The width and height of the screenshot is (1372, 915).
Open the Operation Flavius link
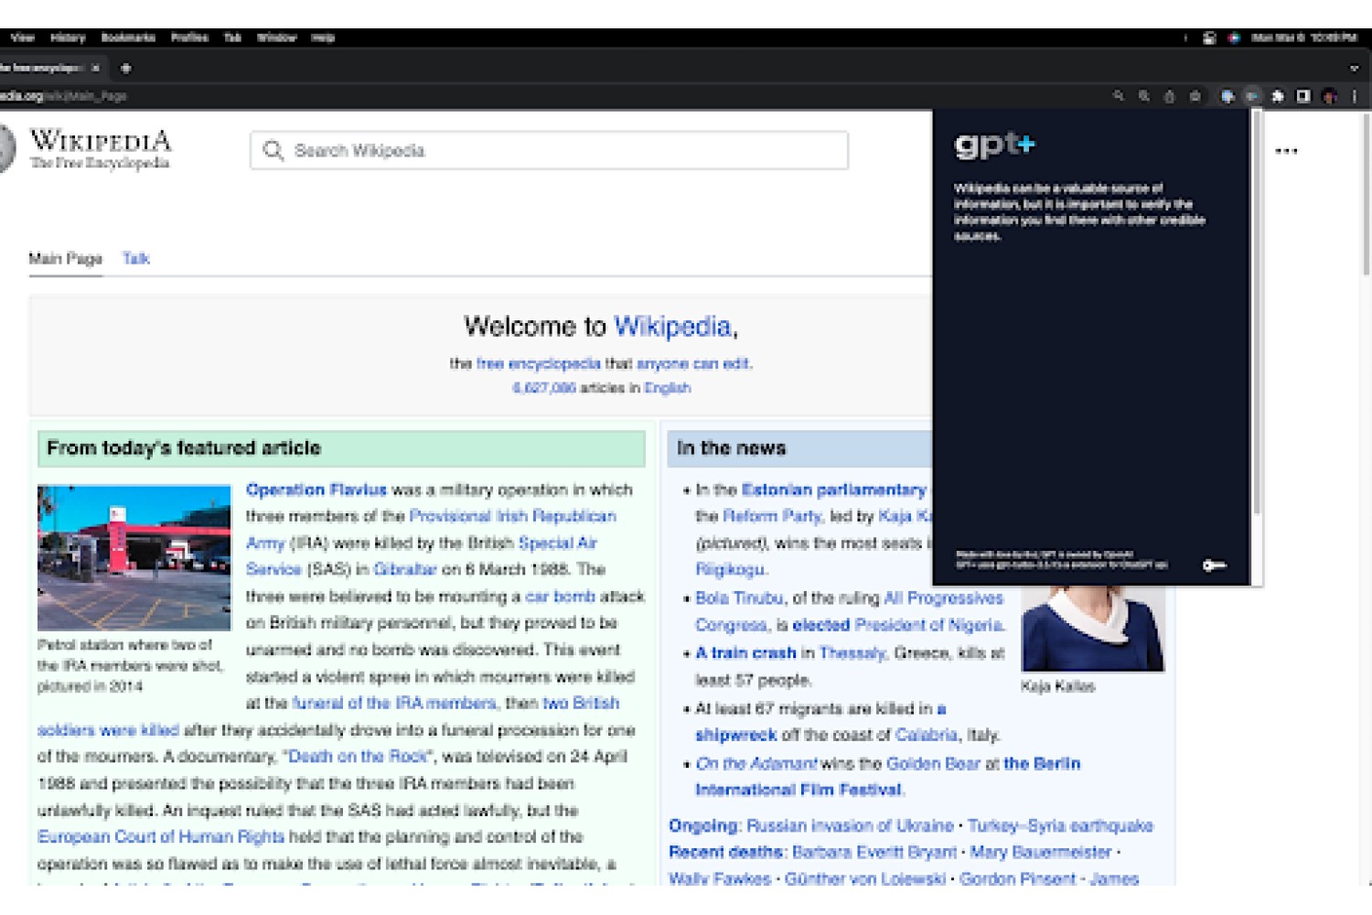tap(316, 490)
